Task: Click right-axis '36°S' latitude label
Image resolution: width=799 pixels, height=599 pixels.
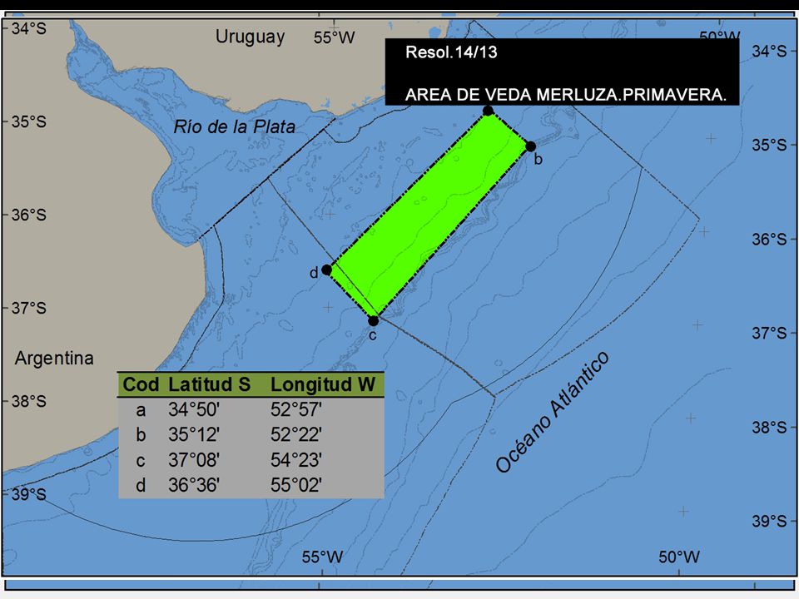Action: (x=769, y=240)
